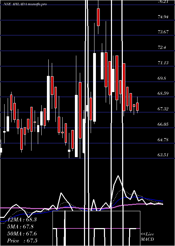Click the Price : 67.5 readout
The image size is (175, 246).
click(x=22, y=241)
